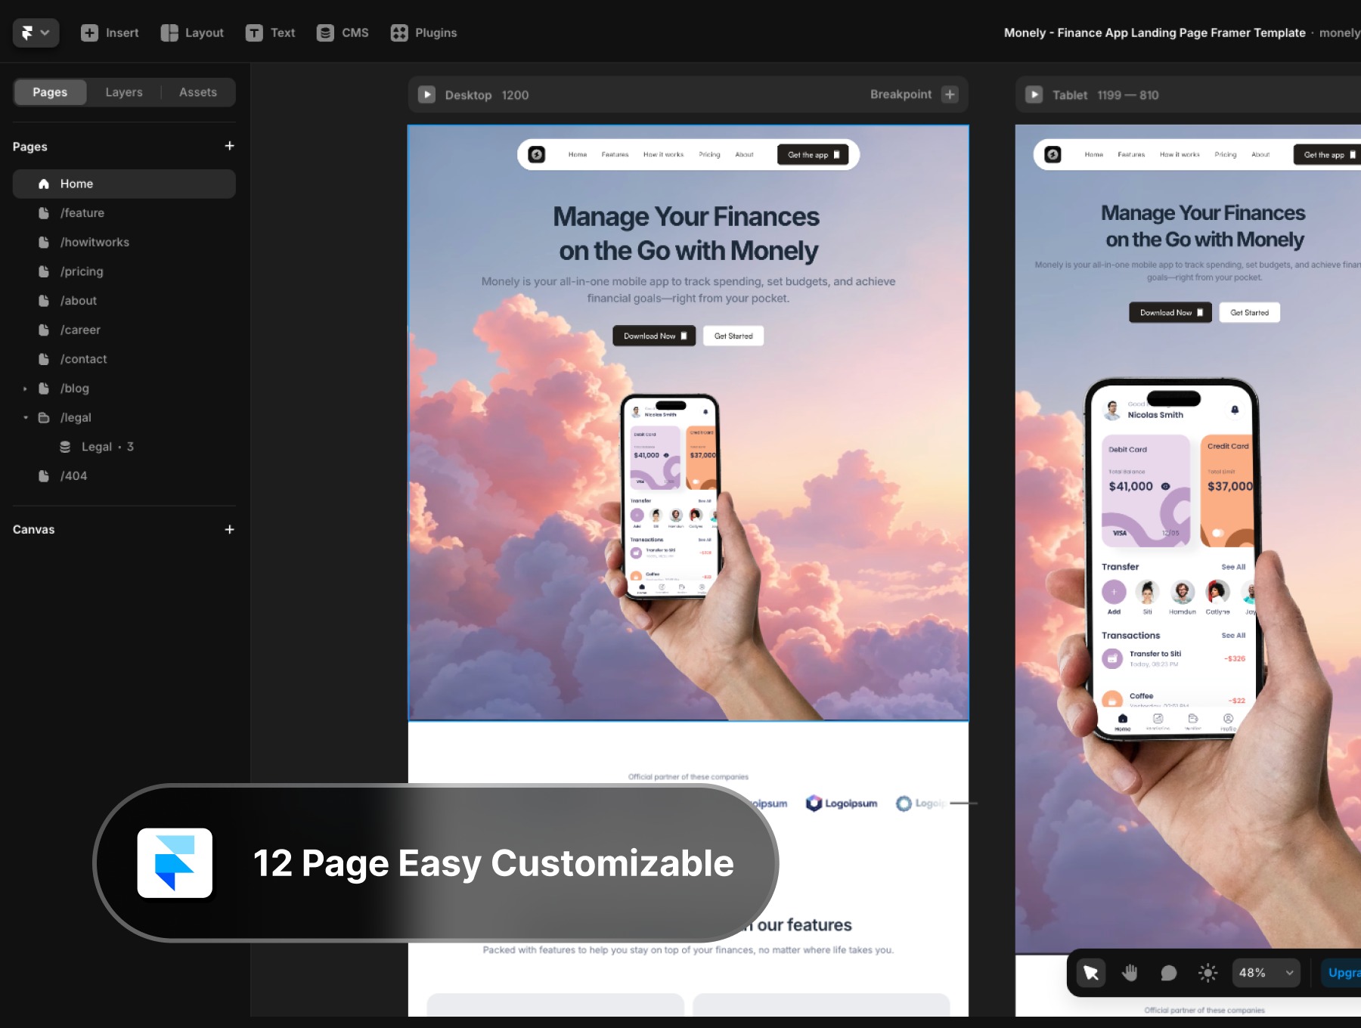This screenshot has width=1361, height=1028.
Task: Click Get Started button in Desktop frame
Action: (x=733, y=336)
